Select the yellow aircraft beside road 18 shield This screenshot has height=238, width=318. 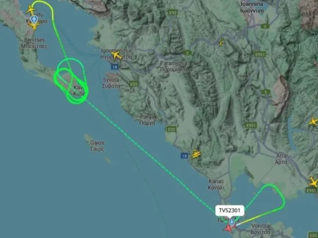(196, 154)
